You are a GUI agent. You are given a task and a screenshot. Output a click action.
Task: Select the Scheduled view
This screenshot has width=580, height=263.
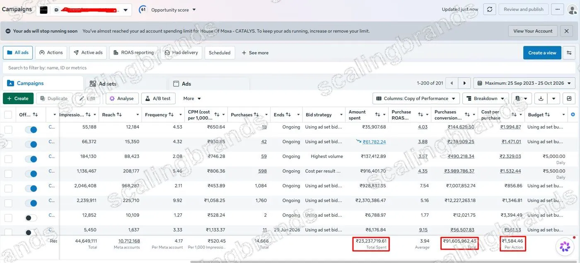click(220, 53)
